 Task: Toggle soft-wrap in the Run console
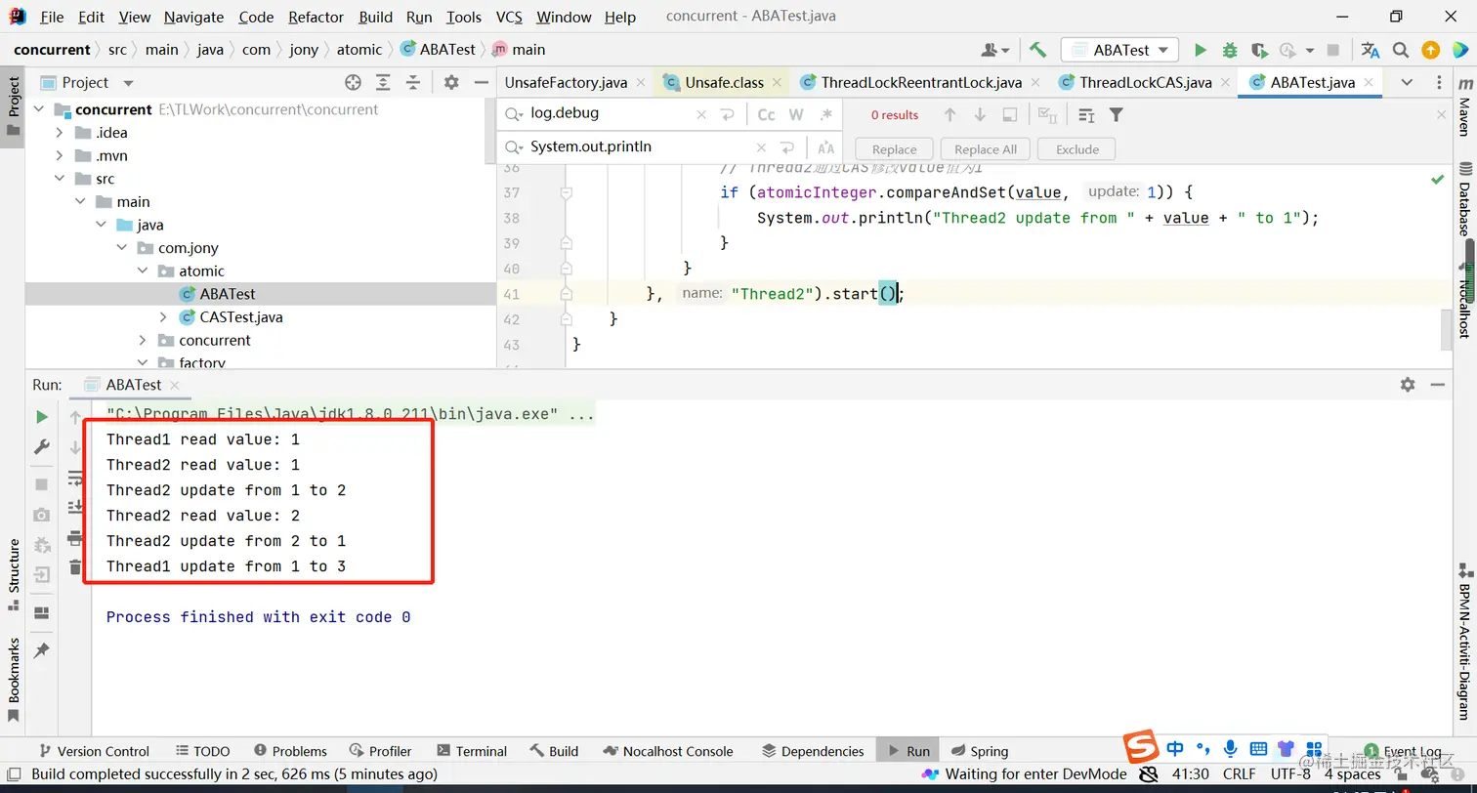pos(75,479)
